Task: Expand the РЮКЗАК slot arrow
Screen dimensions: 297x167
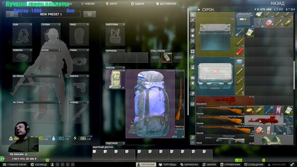Action: pyautogui.click(x=124, y=68)
